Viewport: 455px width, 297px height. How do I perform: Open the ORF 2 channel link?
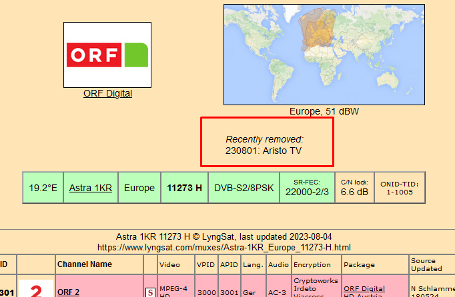pos(68,292)
